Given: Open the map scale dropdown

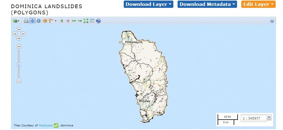Looking at the screenshot, I should point(269,117).
